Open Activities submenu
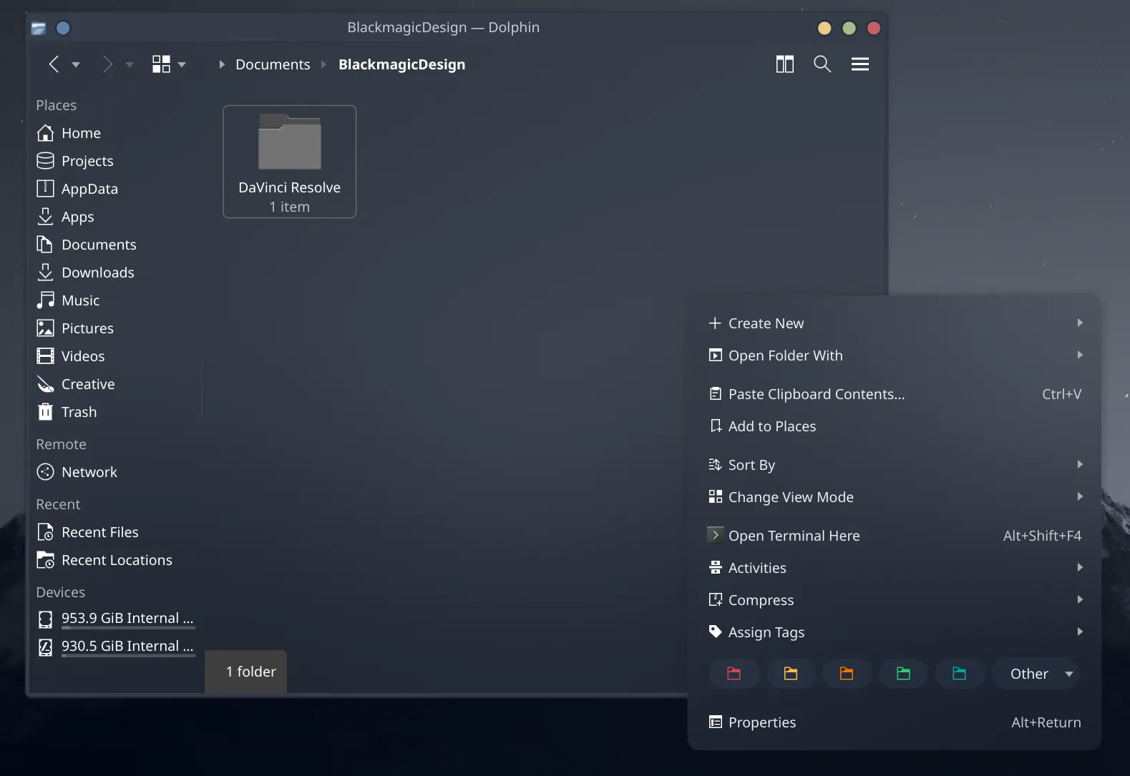The image size is (1130, 776). point(895,568)
